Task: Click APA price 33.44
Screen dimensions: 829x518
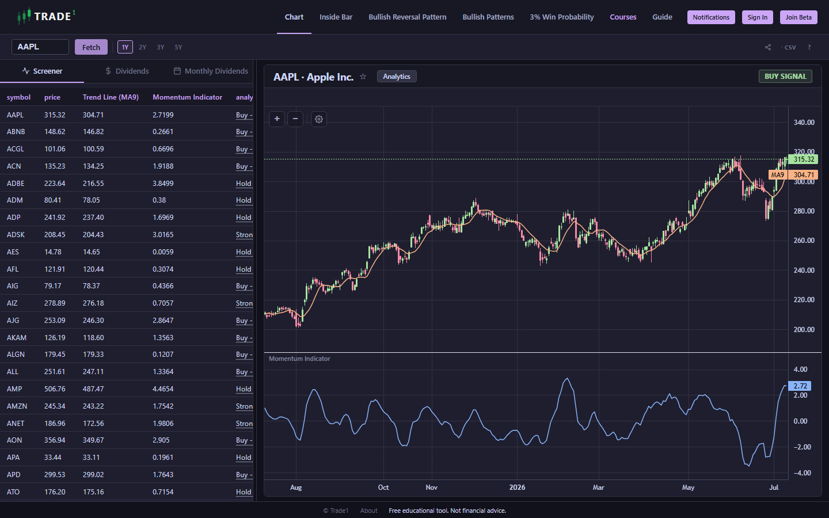Action: click(53, 458)
